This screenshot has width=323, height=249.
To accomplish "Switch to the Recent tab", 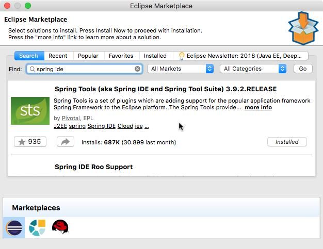I will [58, 56].
